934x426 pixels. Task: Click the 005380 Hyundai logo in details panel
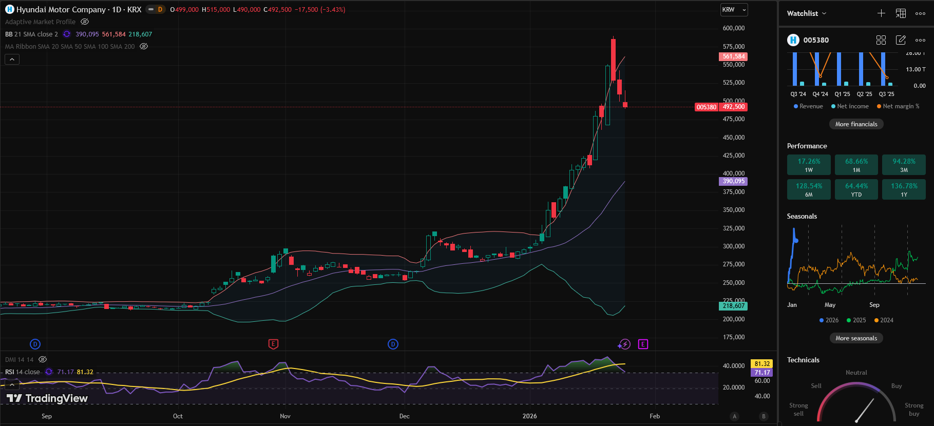(793, 40)
